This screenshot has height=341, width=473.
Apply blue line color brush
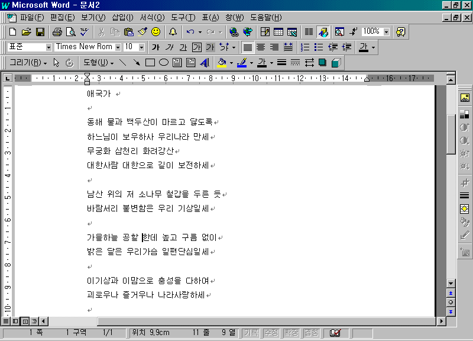click(242, 63)
